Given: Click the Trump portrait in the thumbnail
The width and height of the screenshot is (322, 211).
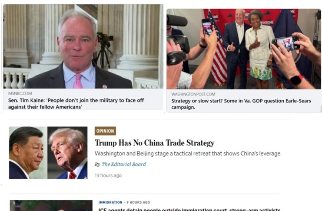Looking at the screenshot, I should [x=67, y=153].
